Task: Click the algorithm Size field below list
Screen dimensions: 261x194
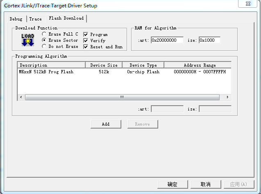Action: (x=215, y=109)
